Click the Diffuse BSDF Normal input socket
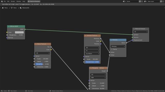165x92 pixels. coord(7,38)
